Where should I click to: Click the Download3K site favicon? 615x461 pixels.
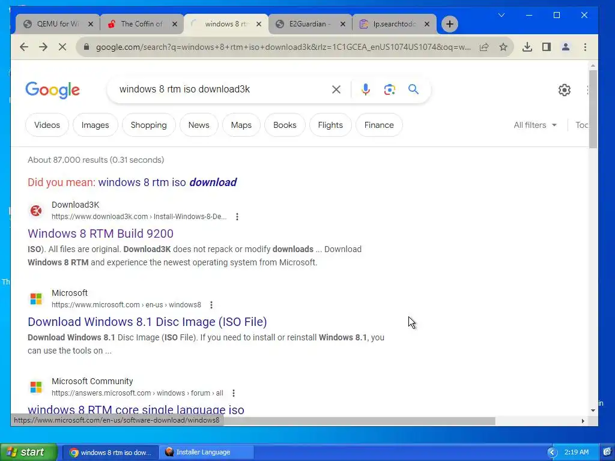click(36, 211)
